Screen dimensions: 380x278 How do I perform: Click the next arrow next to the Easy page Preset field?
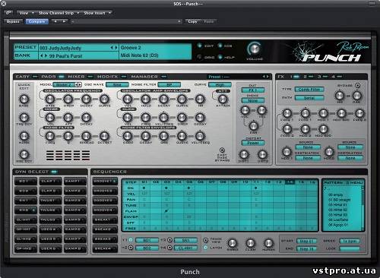pos(268,77)
